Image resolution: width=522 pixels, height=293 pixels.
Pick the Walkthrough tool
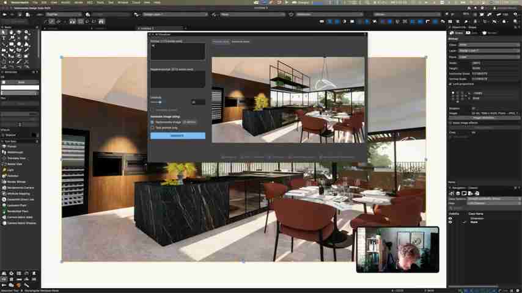click(x=15, y=153)
